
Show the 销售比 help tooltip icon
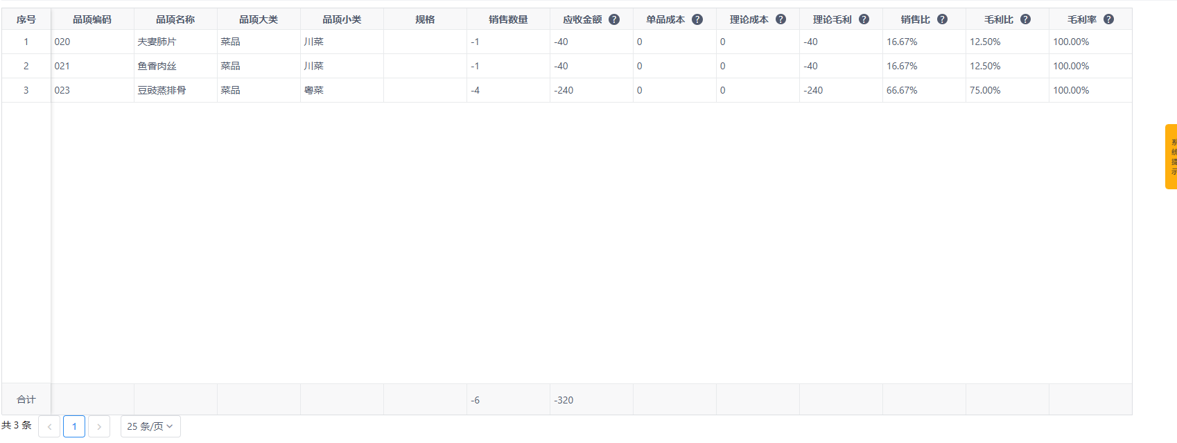tap(942, 19)
